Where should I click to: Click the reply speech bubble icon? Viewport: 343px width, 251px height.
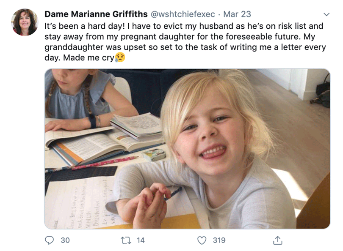49,240
